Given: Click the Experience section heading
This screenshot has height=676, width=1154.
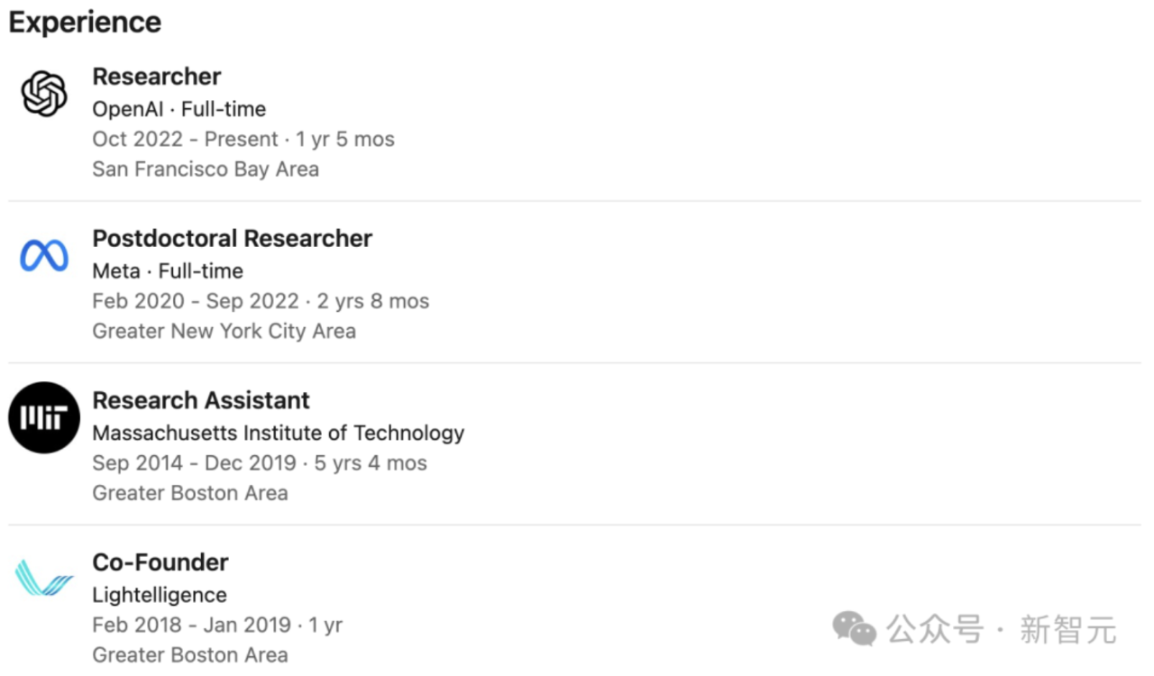Looking at the screenshot, I should coord(85,22).
